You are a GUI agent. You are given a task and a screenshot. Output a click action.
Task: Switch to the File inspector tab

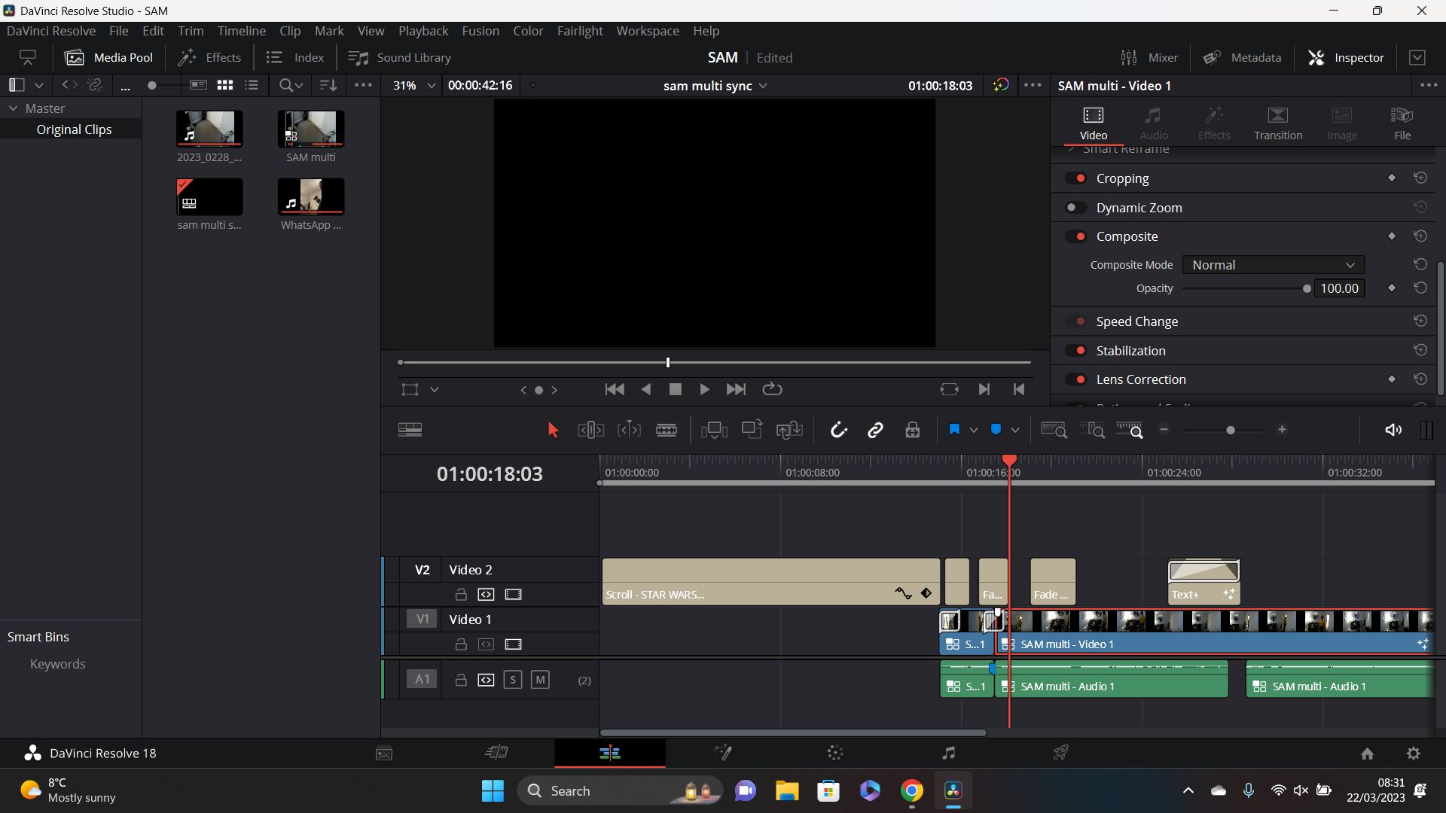(x=1402, y=123)
